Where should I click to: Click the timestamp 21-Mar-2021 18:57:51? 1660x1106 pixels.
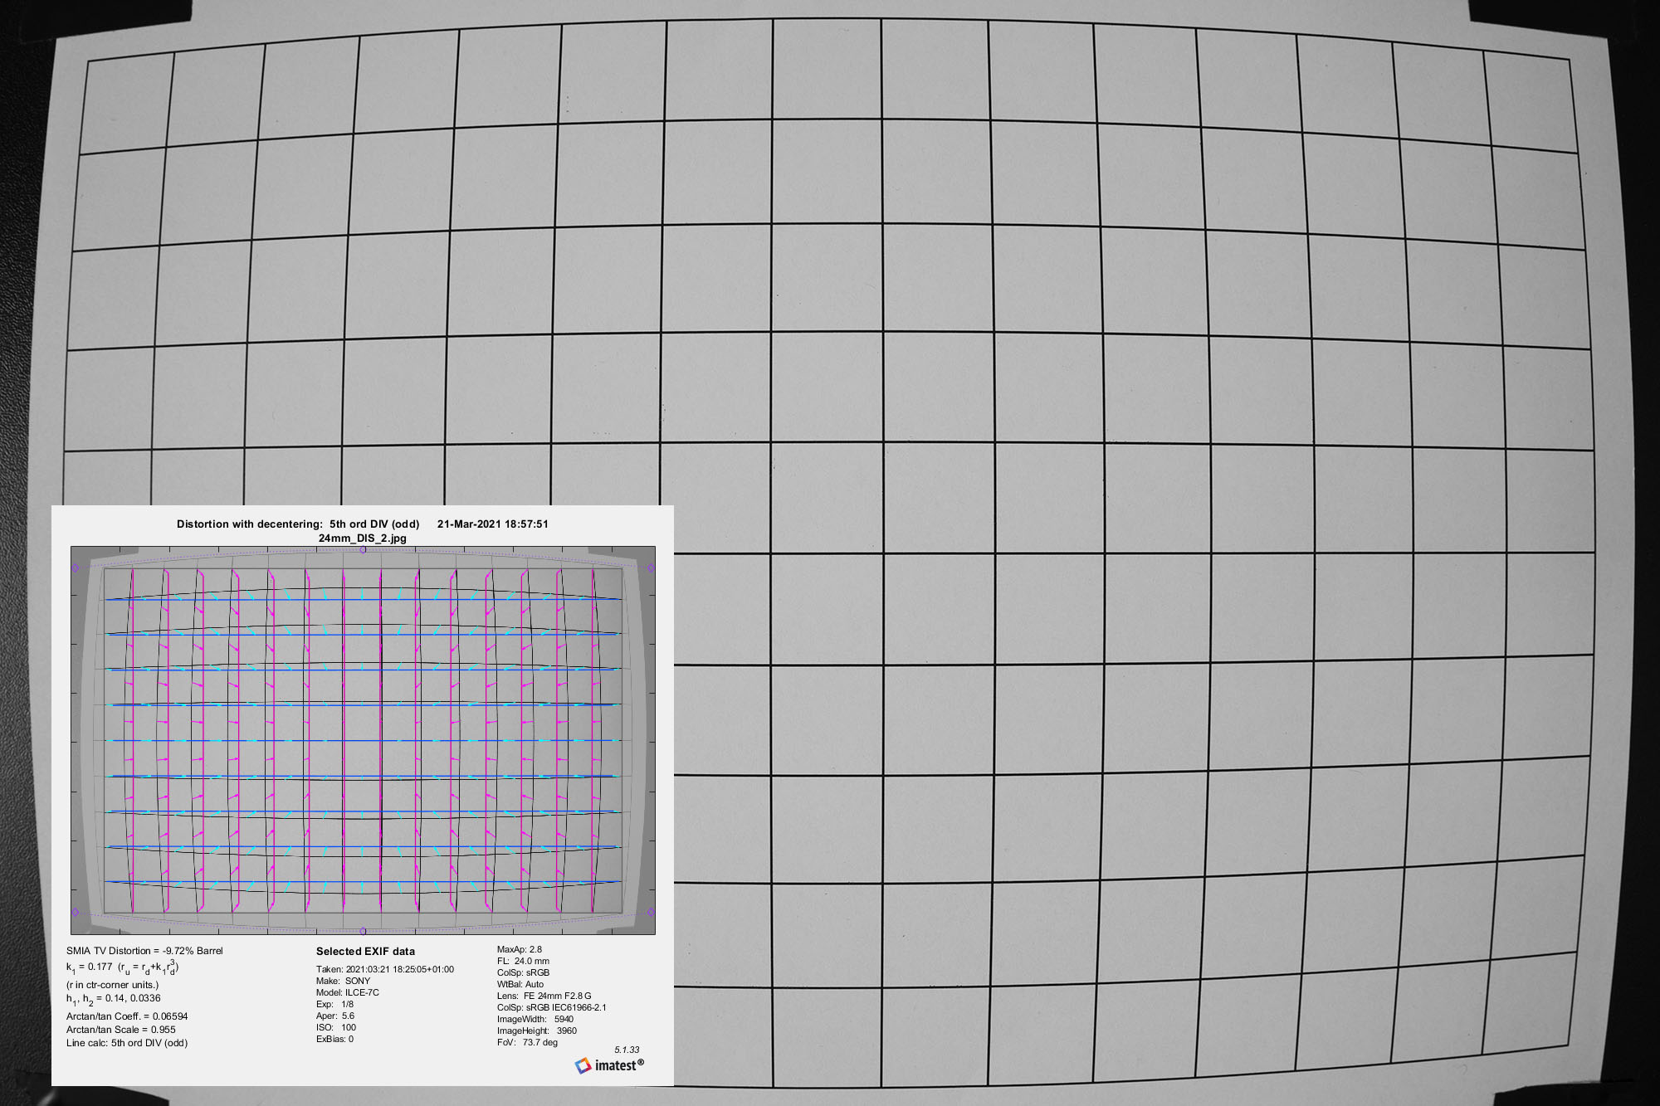492,524
